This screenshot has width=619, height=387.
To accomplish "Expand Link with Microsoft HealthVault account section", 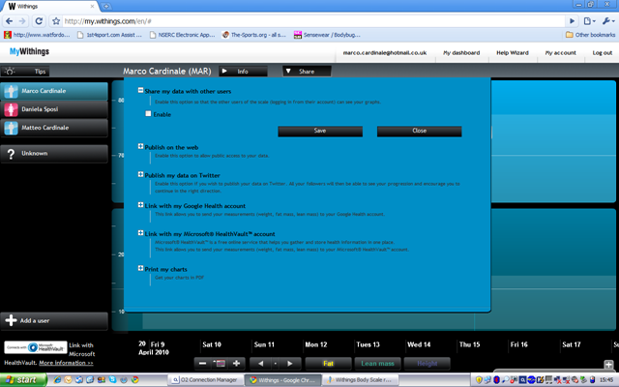I will [x=140, y=233].
